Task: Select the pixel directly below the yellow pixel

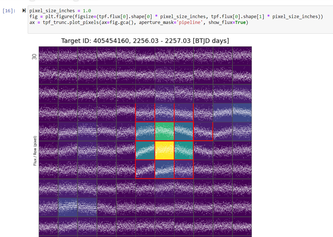Action: pos(165,169)
